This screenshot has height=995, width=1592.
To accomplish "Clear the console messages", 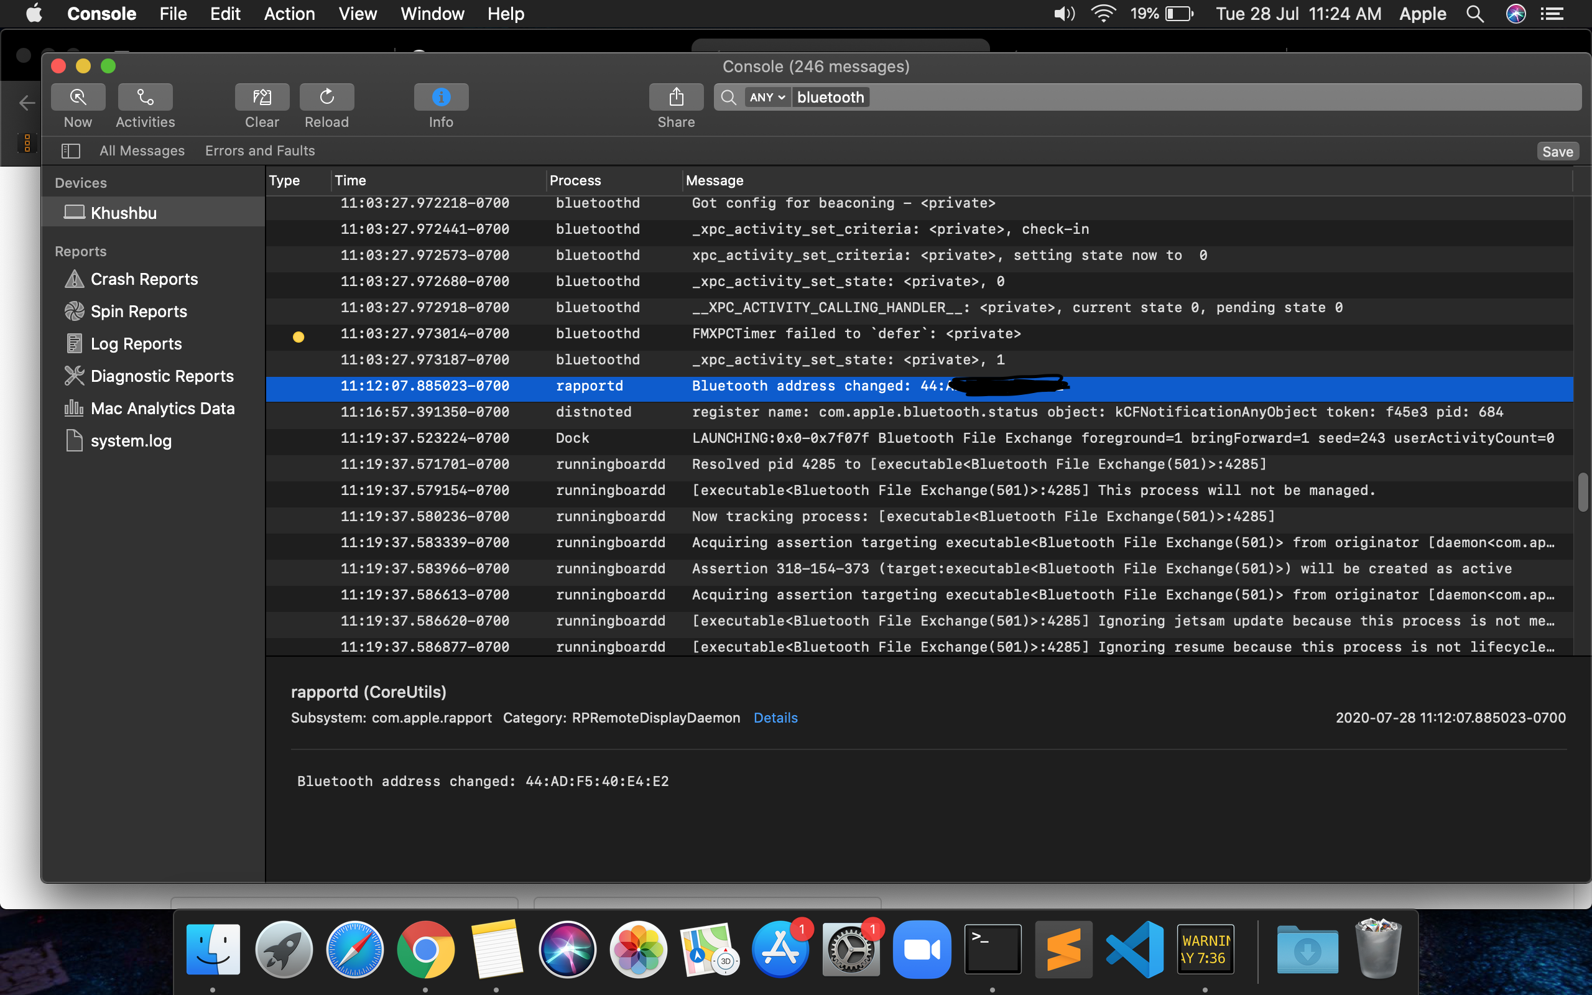I will (262, 98).
